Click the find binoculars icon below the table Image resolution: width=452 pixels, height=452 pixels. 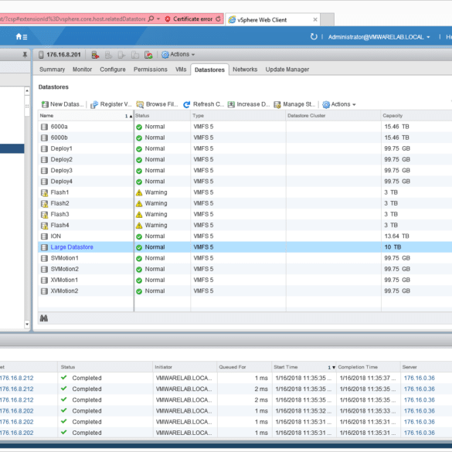pyautogui.click(x=44, y=318)
